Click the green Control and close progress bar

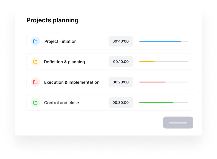(x=156, y=103)
